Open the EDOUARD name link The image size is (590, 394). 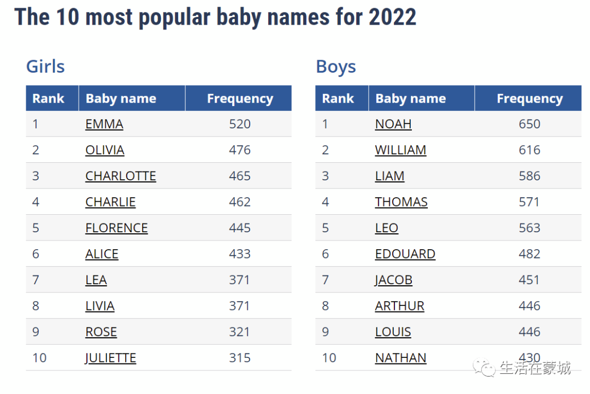[405, 254]
